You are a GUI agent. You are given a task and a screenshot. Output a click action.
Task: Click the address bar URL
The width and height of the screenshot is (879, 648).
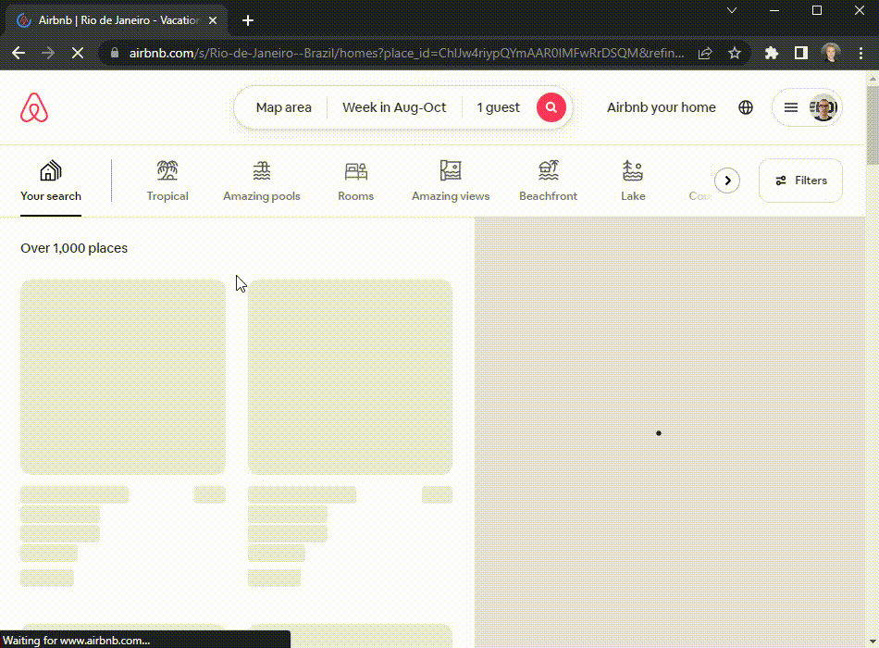tap(406, 53)
